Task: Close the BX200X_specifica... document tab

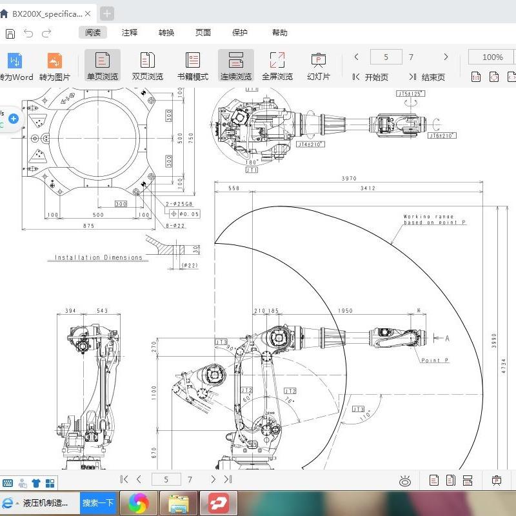Action: pos(88,14)
